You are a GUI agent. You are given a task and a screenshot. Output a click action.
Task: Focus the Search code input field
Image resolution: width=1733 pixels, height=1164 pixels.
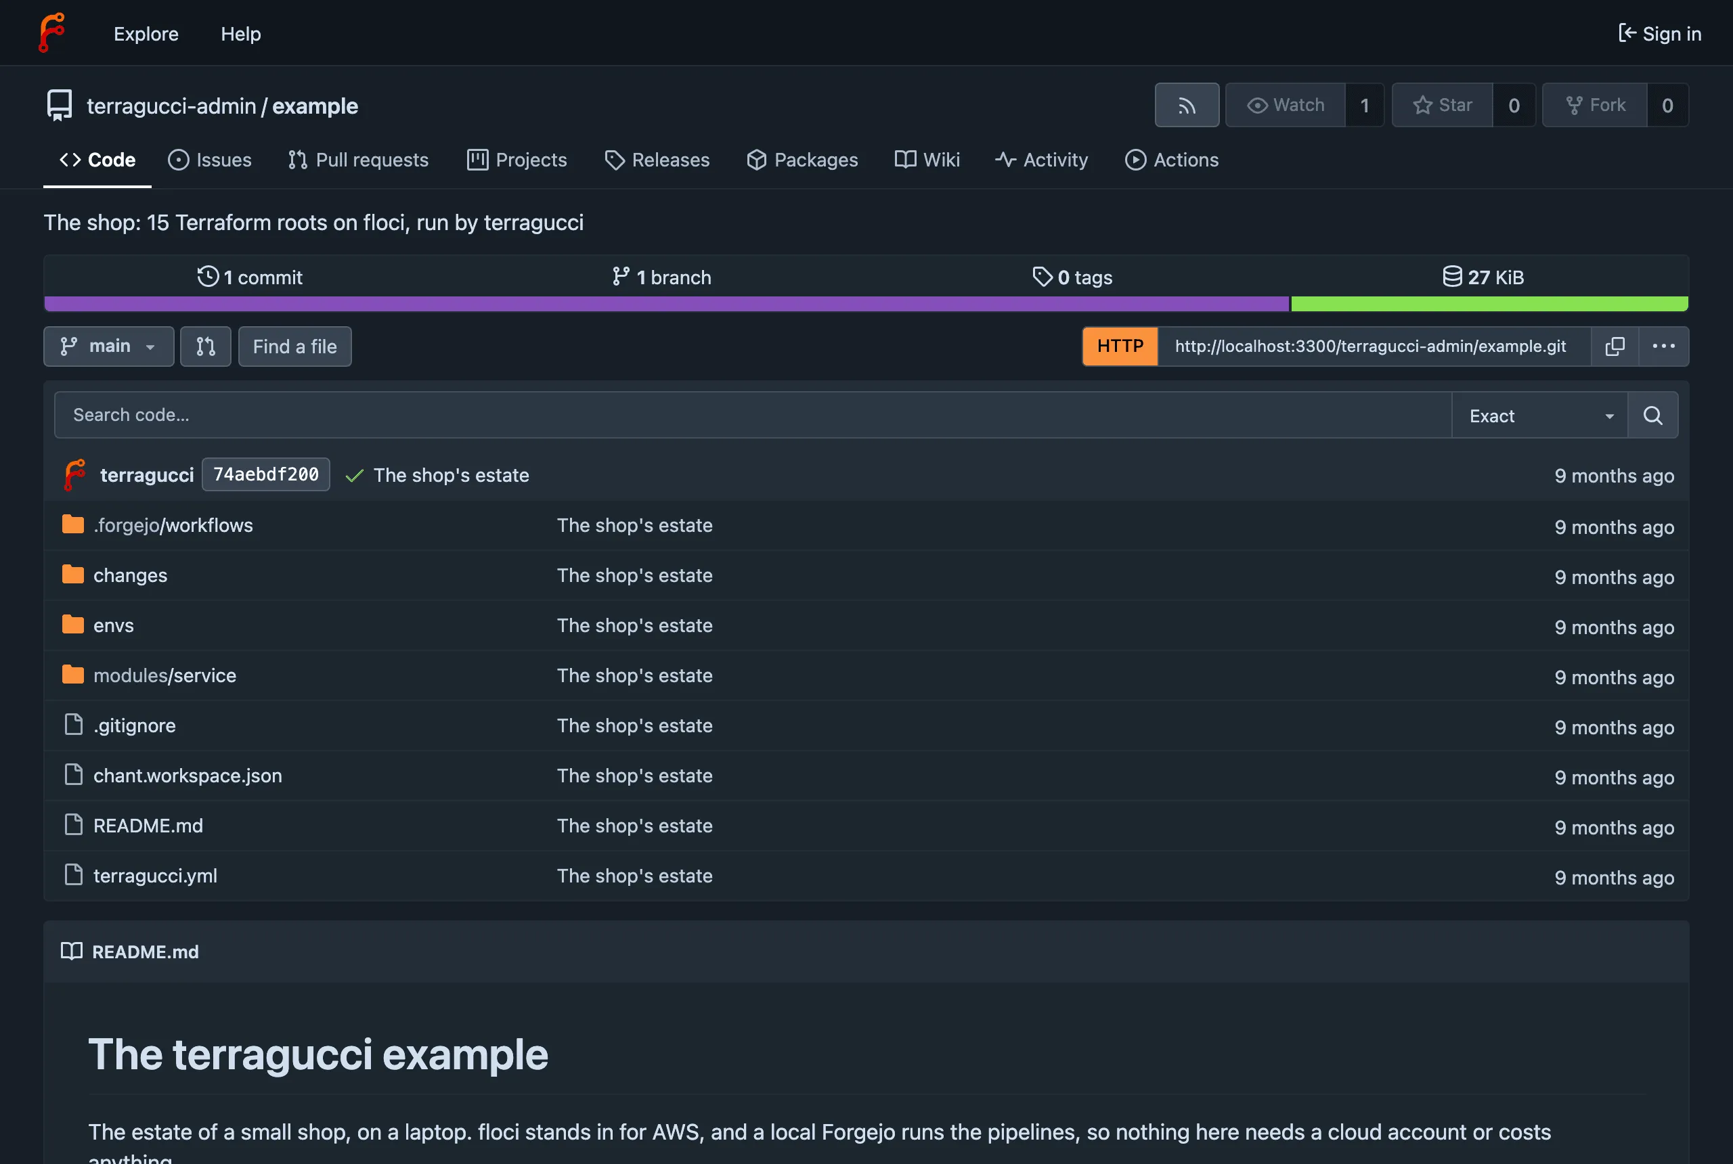(x=753, y=415)
